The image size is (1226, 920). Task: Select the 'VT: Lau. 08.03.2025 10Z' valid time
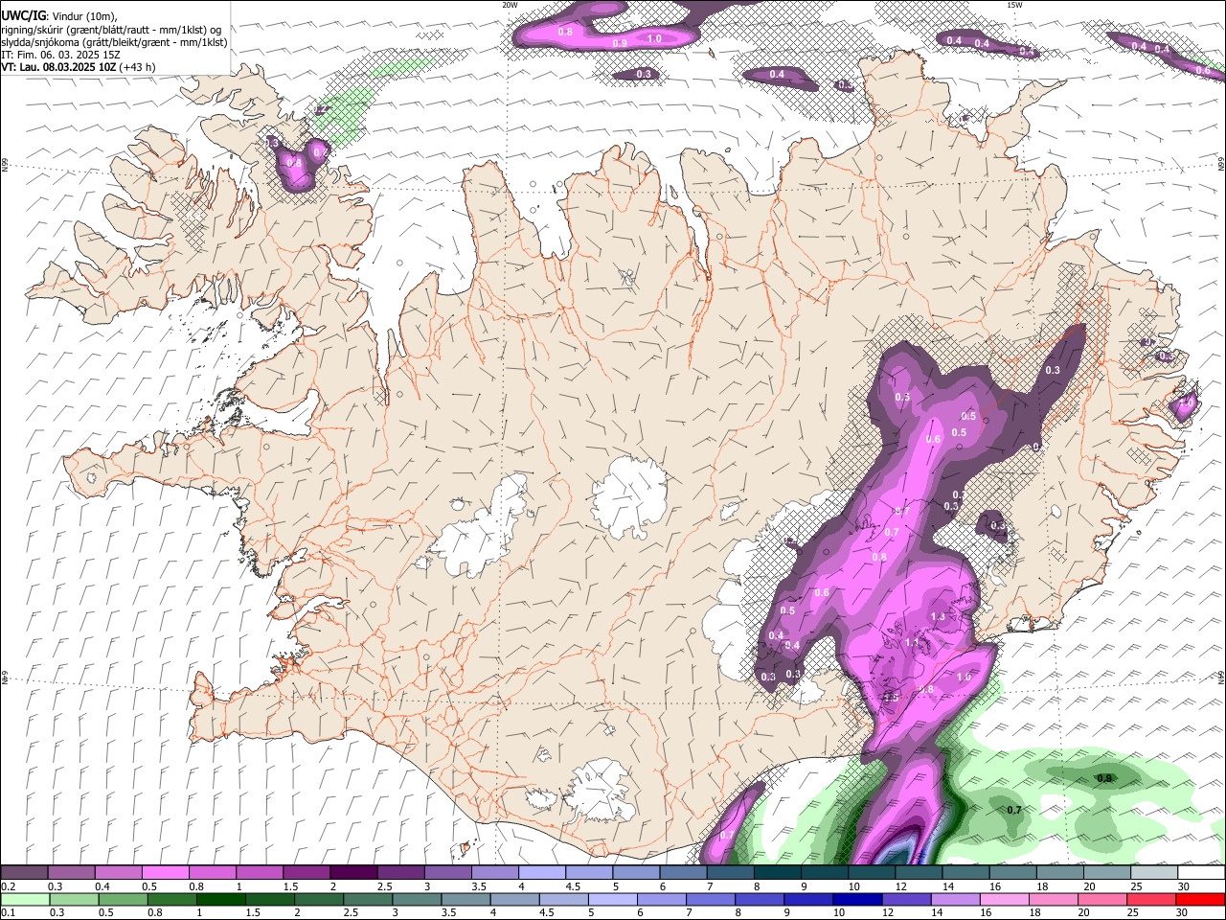coord(58,67)
